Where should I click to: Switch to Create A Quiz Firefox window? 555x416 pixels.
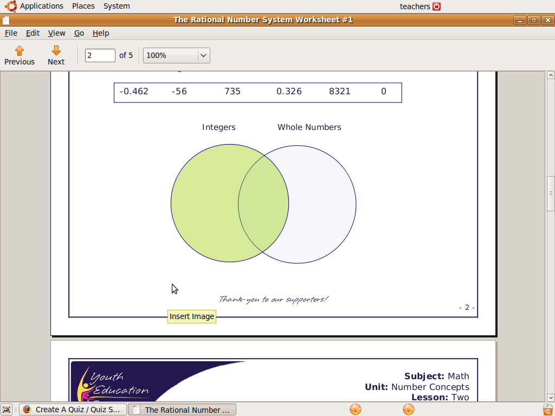73,409
